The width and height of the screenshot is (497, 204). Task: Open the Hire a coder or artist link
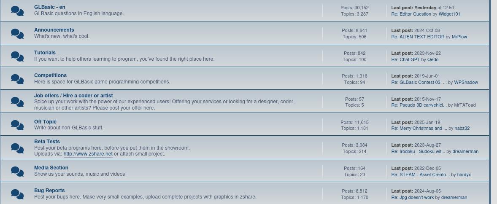88,95
